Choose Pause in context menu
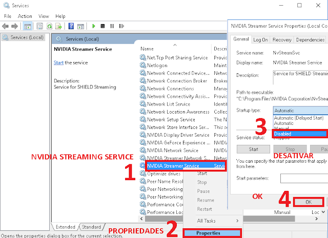This screenshot has height=238, width=328. click(x=203, y=191)
